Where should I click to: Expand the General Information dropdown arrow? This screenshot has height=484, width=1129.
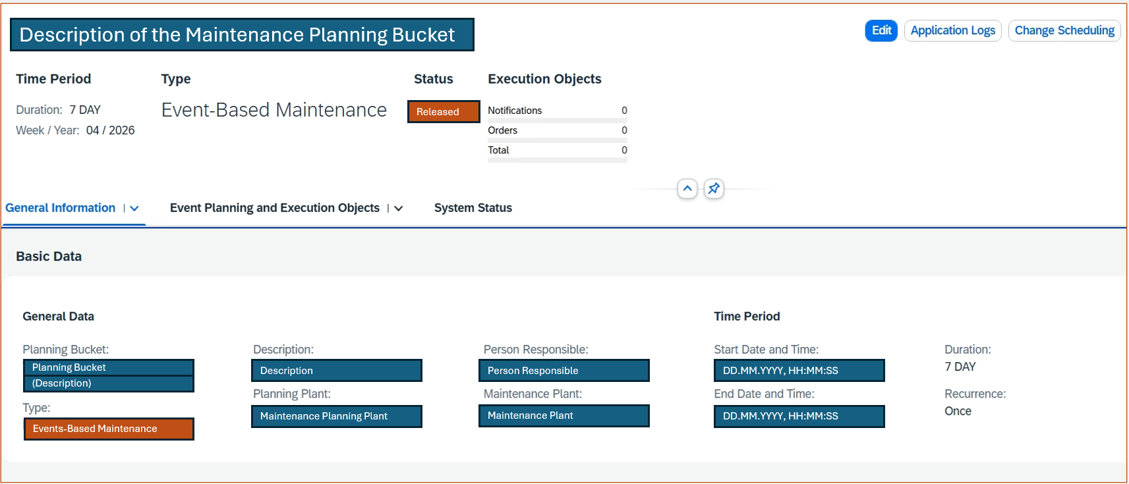(x=134, y=209)
